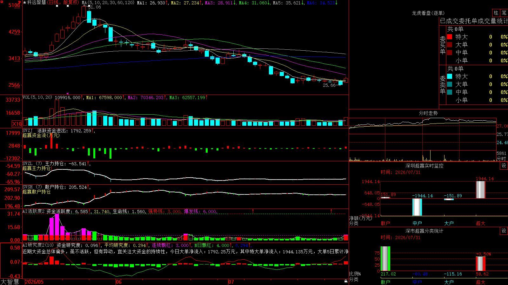This screenshot has width=508, height=285.
Task: Click the MA2: 27.234 value in the header
Action: [187, 3]
